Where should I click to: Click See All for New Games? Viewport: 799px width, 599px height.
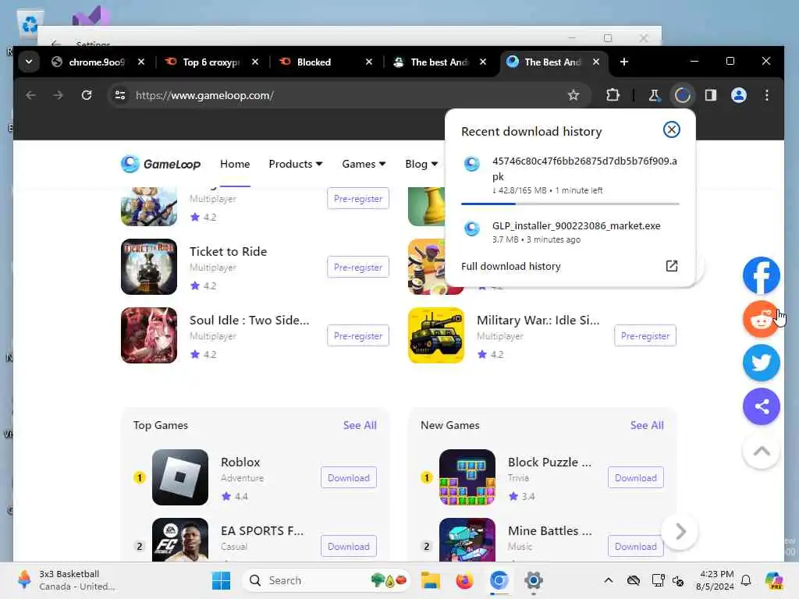coord(647,425)
